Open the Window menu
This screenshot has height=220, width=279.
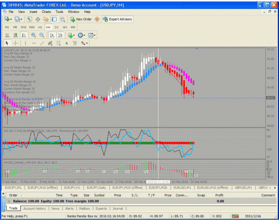(x=74, y=12)
